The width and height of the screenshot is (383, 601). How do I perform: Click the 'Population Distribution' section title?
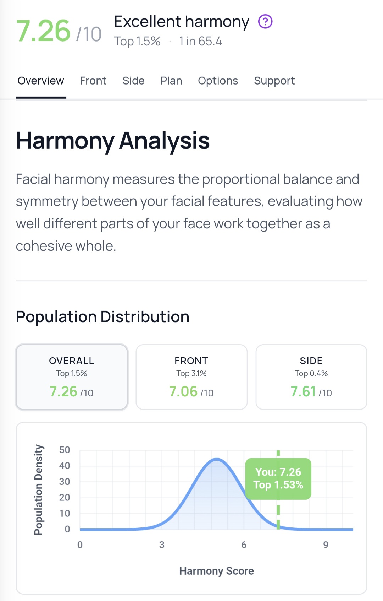click(x=103, y=316)
